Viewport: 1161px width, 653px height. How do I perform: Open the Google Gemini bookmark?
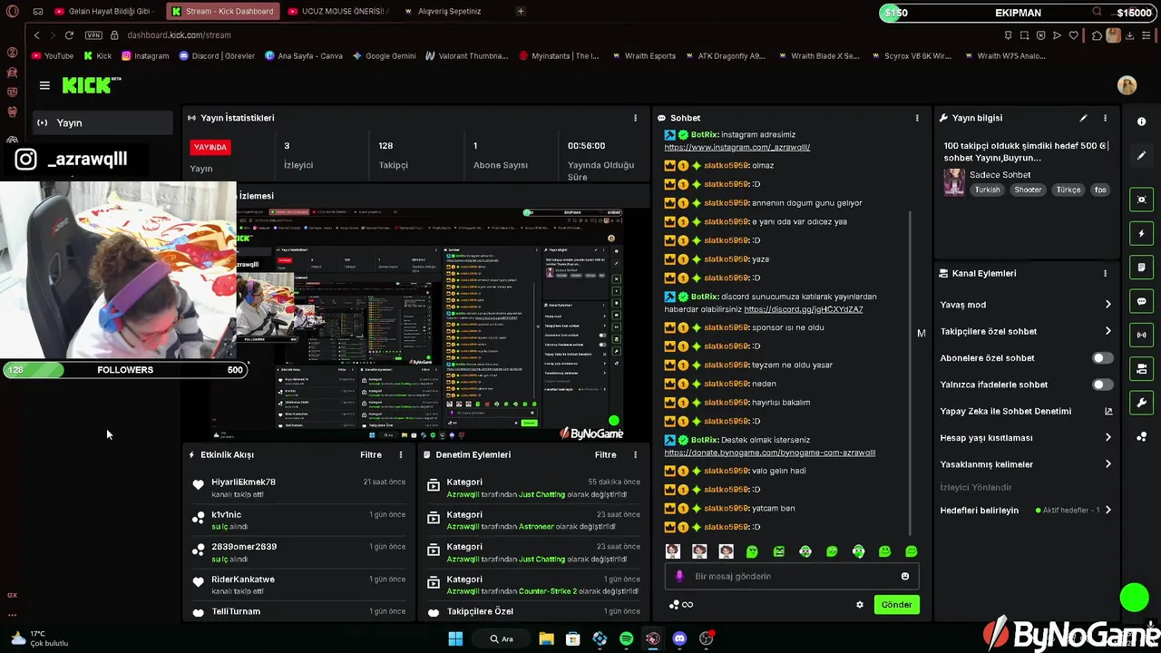pos(384,56)
